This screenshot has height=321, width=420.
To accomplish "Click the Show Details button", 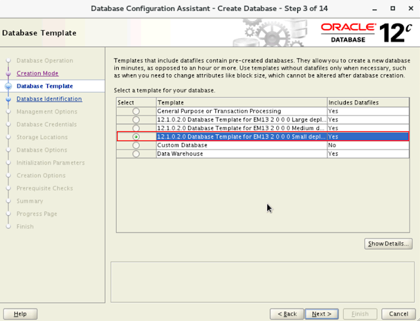I will point(388,244).
